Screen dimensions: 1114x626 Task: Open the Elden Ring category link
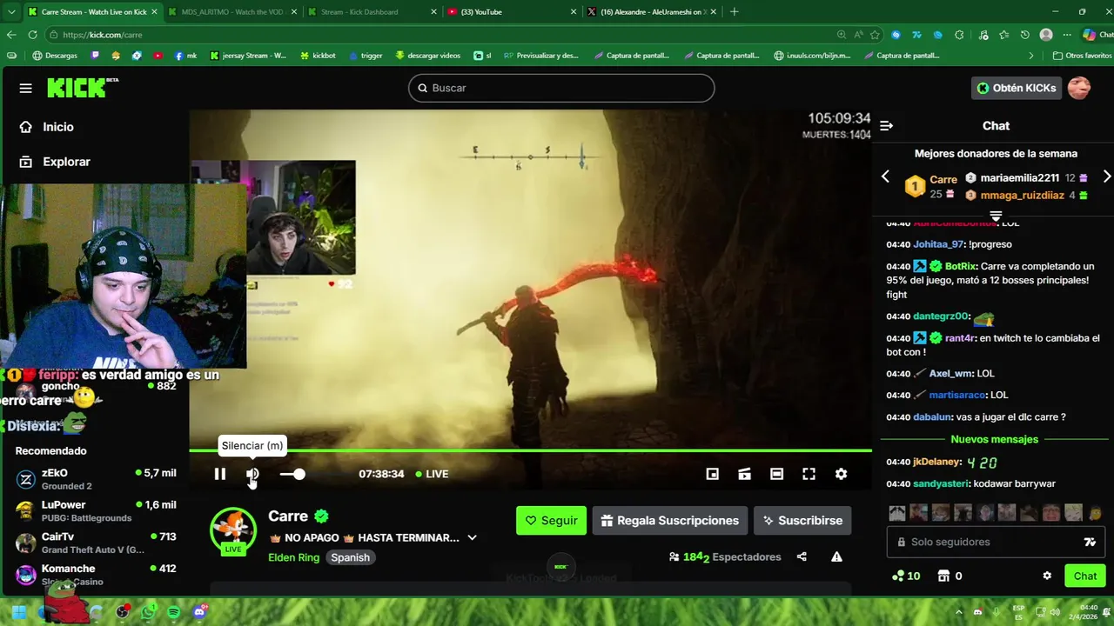293,557
